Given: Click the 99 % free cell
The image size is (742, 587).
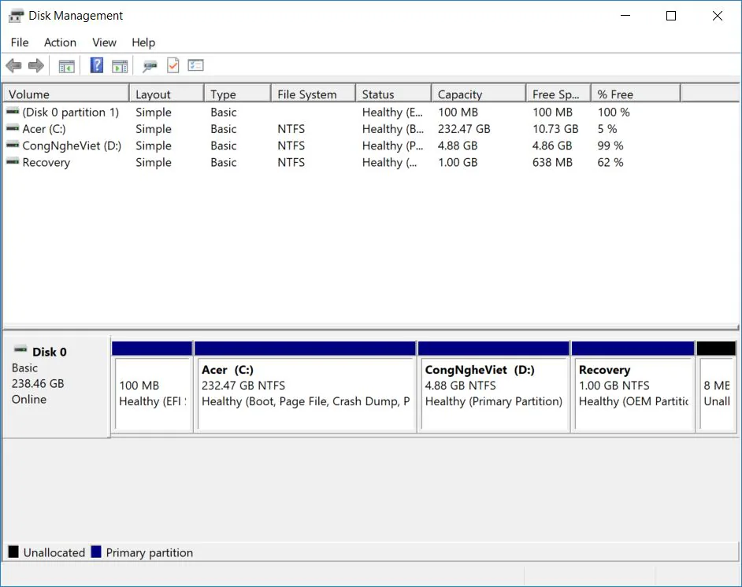Looking at the screenshot, I should coord(610,146).
